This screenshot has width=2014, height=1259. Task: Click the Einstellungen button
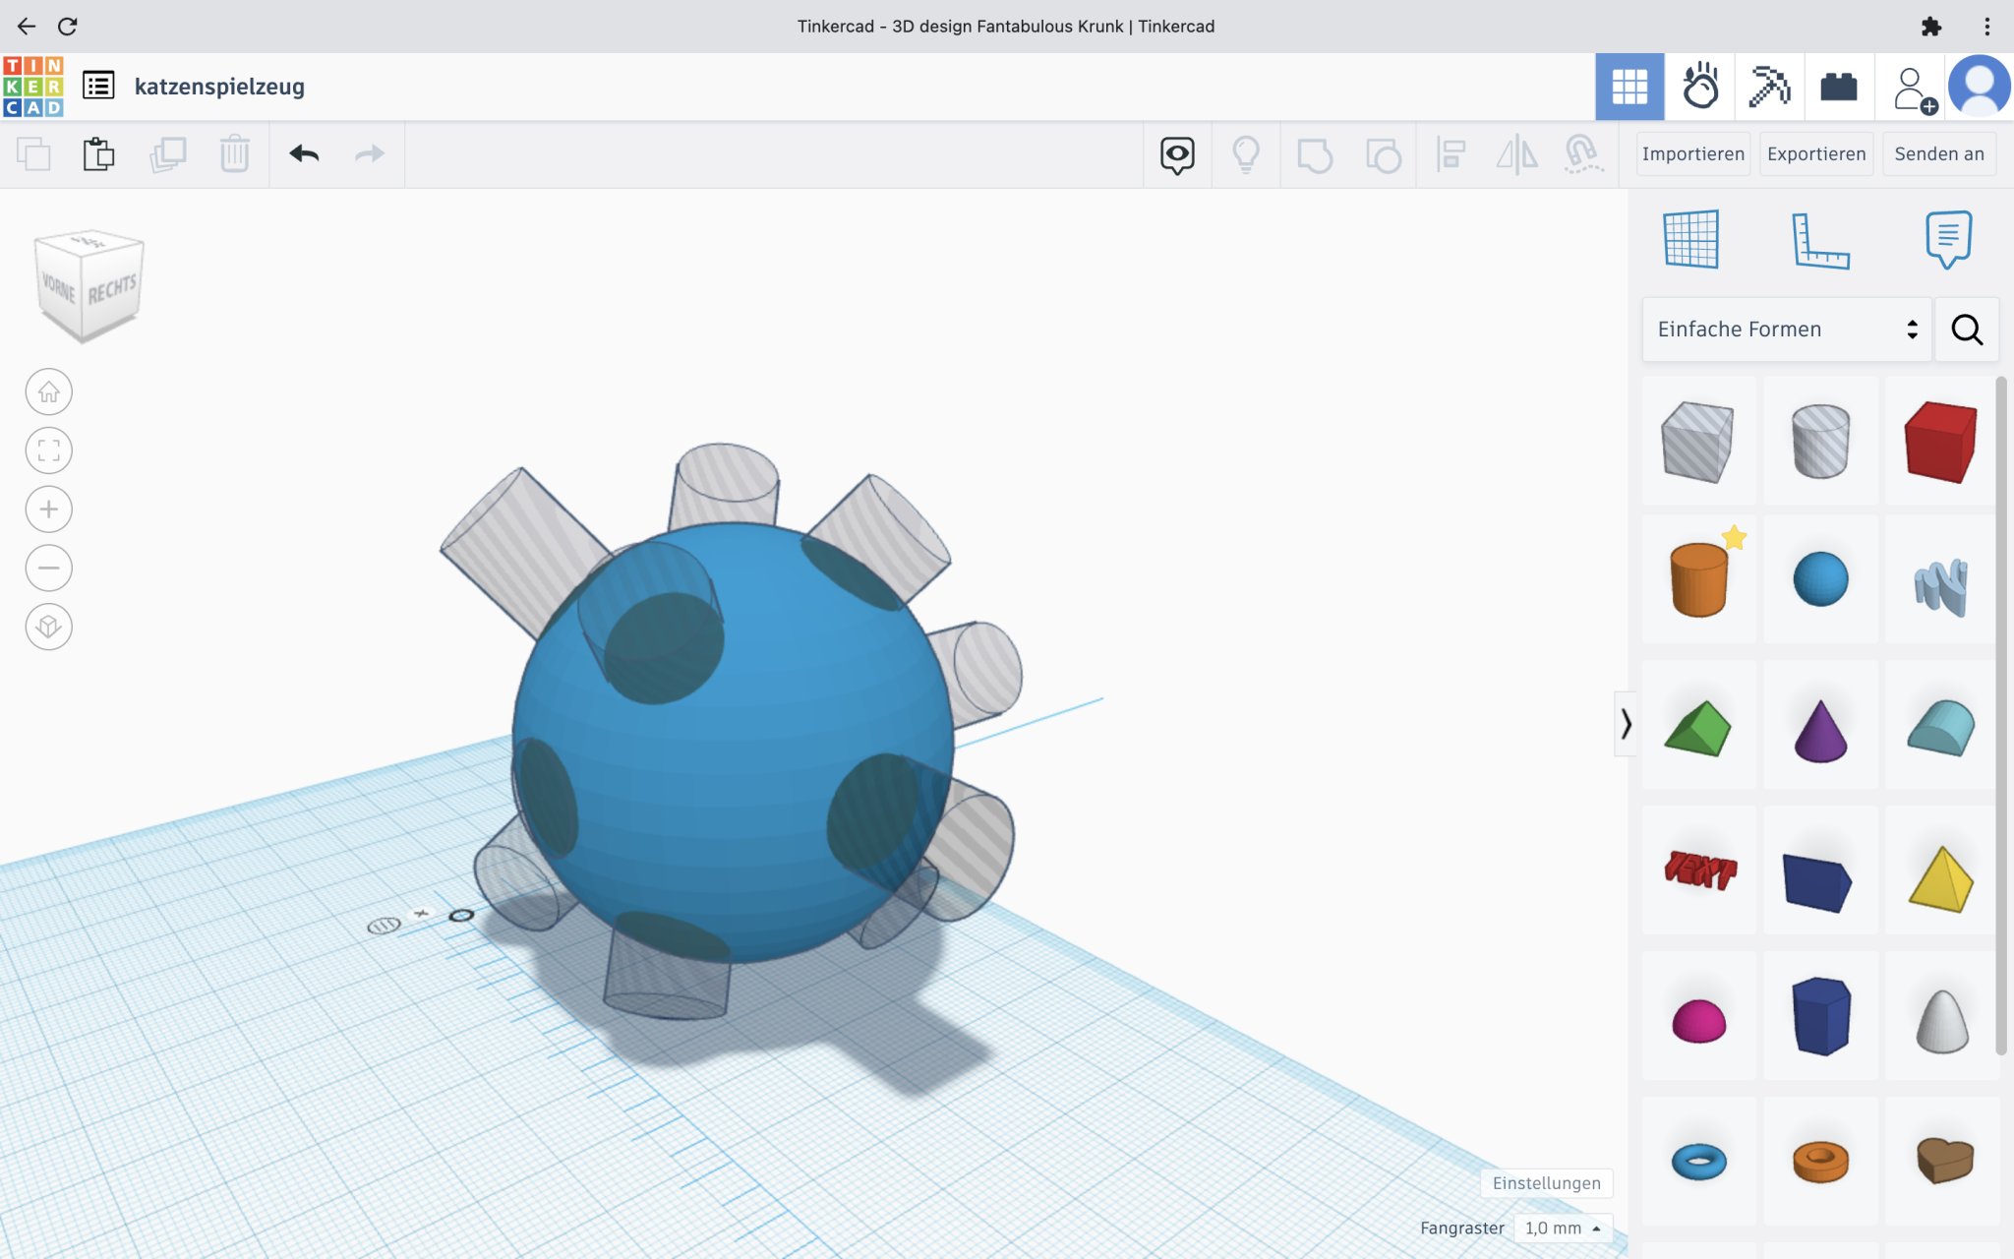point(1546,1183)
